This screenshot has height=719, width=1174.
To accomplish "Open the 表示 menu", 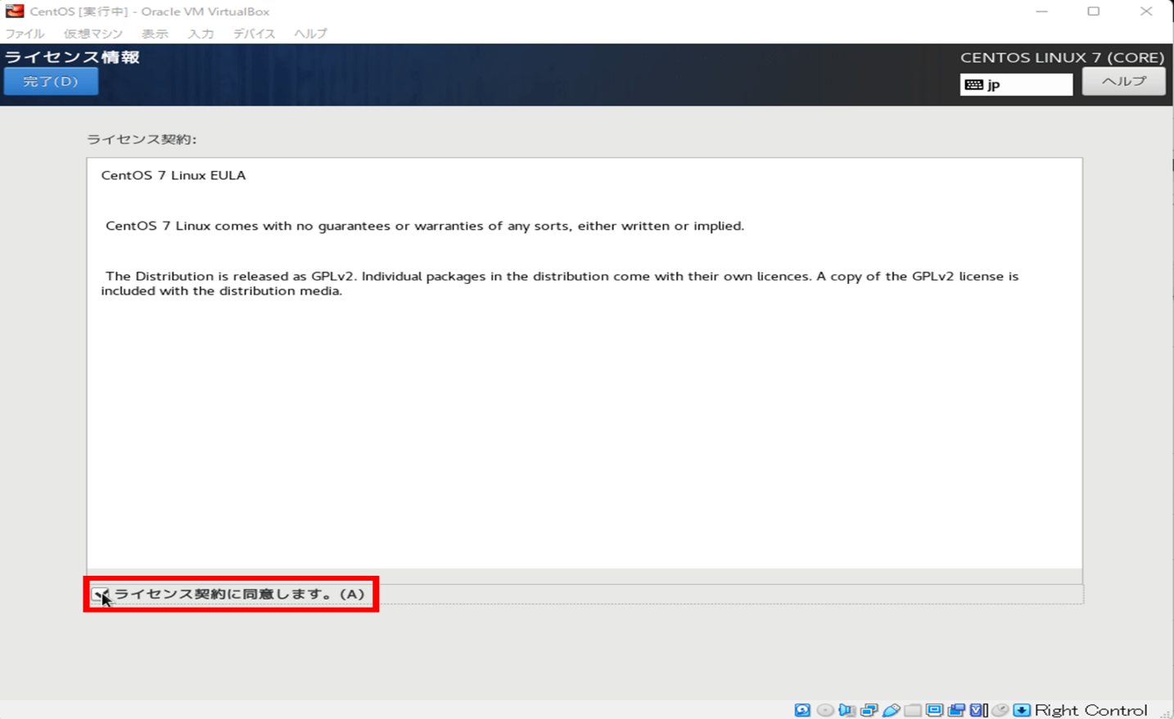I will [x=155, y=34].
